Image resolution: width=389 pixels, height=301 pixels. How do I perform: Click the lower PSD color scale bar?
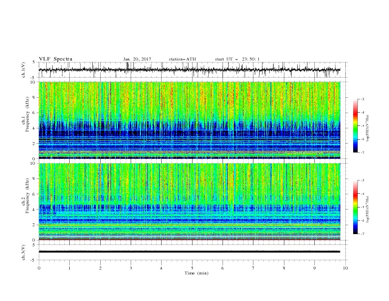[356, 207]
